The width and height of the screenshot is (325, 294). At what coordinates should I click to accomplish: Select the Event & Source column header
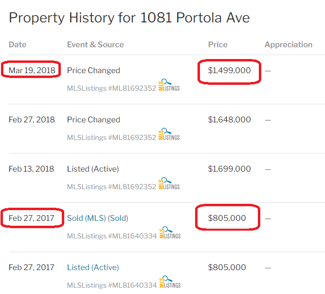(x=95, y=44)
